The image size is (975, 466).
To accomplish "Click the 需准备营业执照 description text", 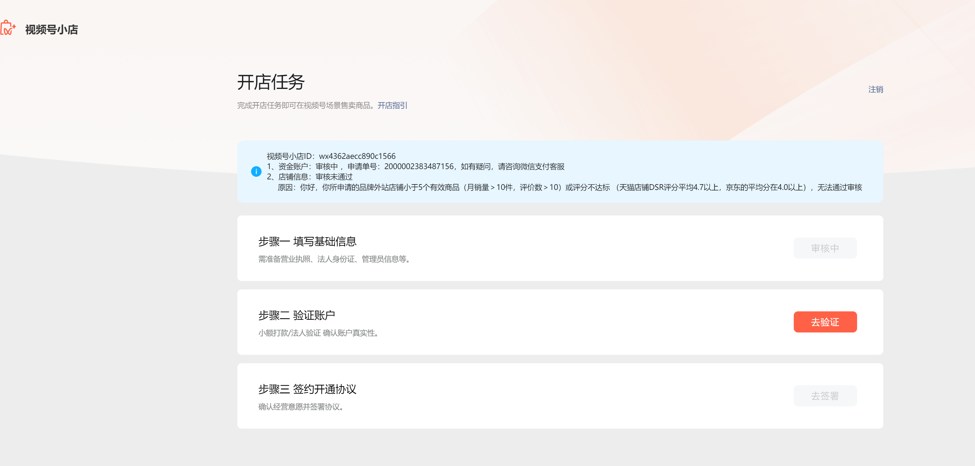I will point(334,259).
